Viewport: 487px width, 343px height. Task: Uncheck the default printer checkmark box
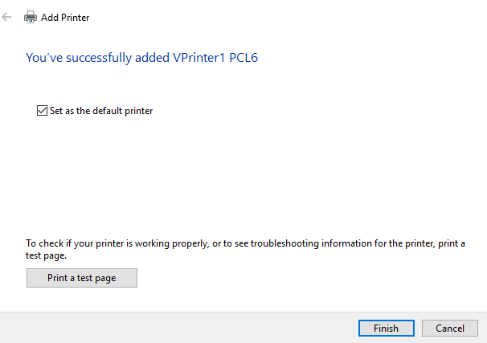pos(42,111)
